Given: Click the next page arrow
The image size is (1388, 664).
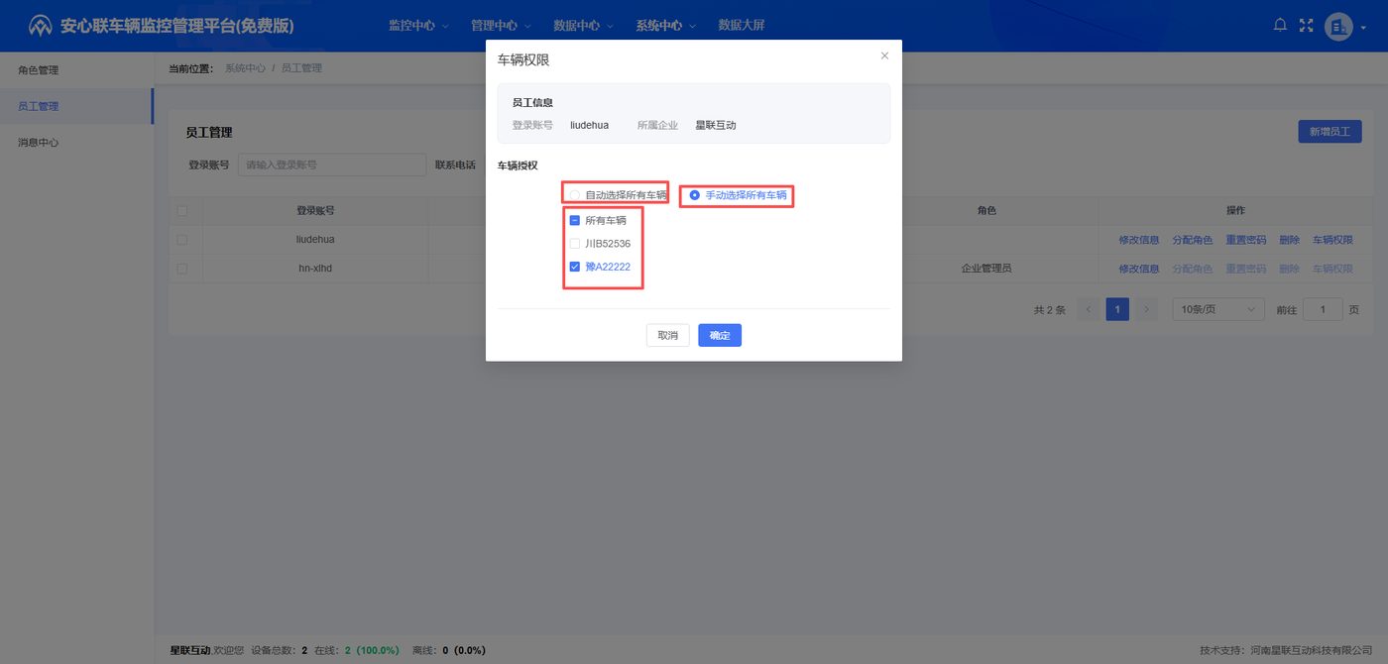Looking at the screenshot, I should point(1147,310).
